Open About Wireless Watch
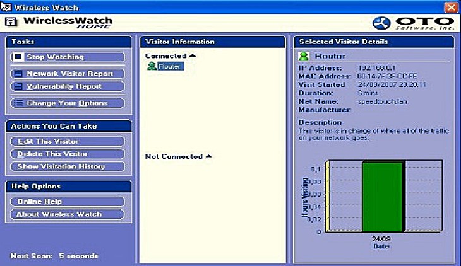The image size is (461, 266). pos(68,214)
